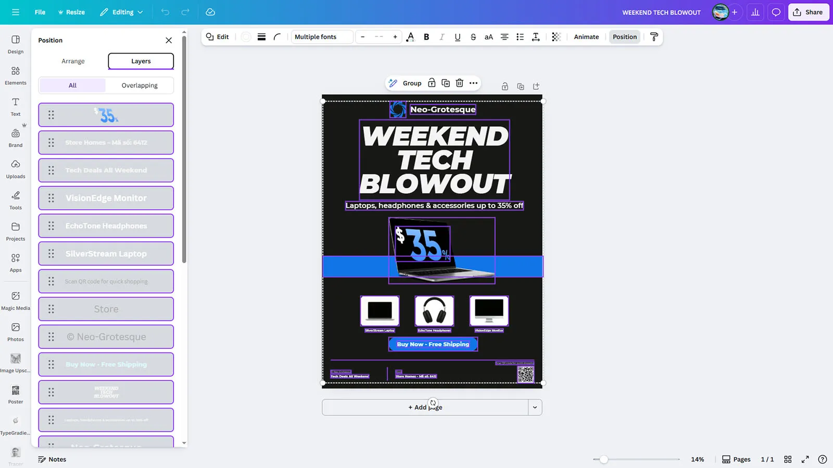Select the VisionEdge Monitor layer

point(106,198)
